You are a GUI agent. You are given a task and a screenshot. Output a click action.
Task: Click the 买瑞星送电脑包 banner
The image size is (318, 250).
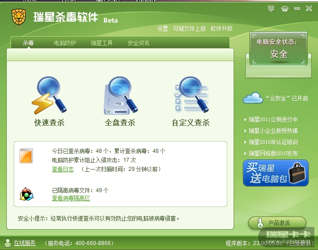[x=276, y=173]
